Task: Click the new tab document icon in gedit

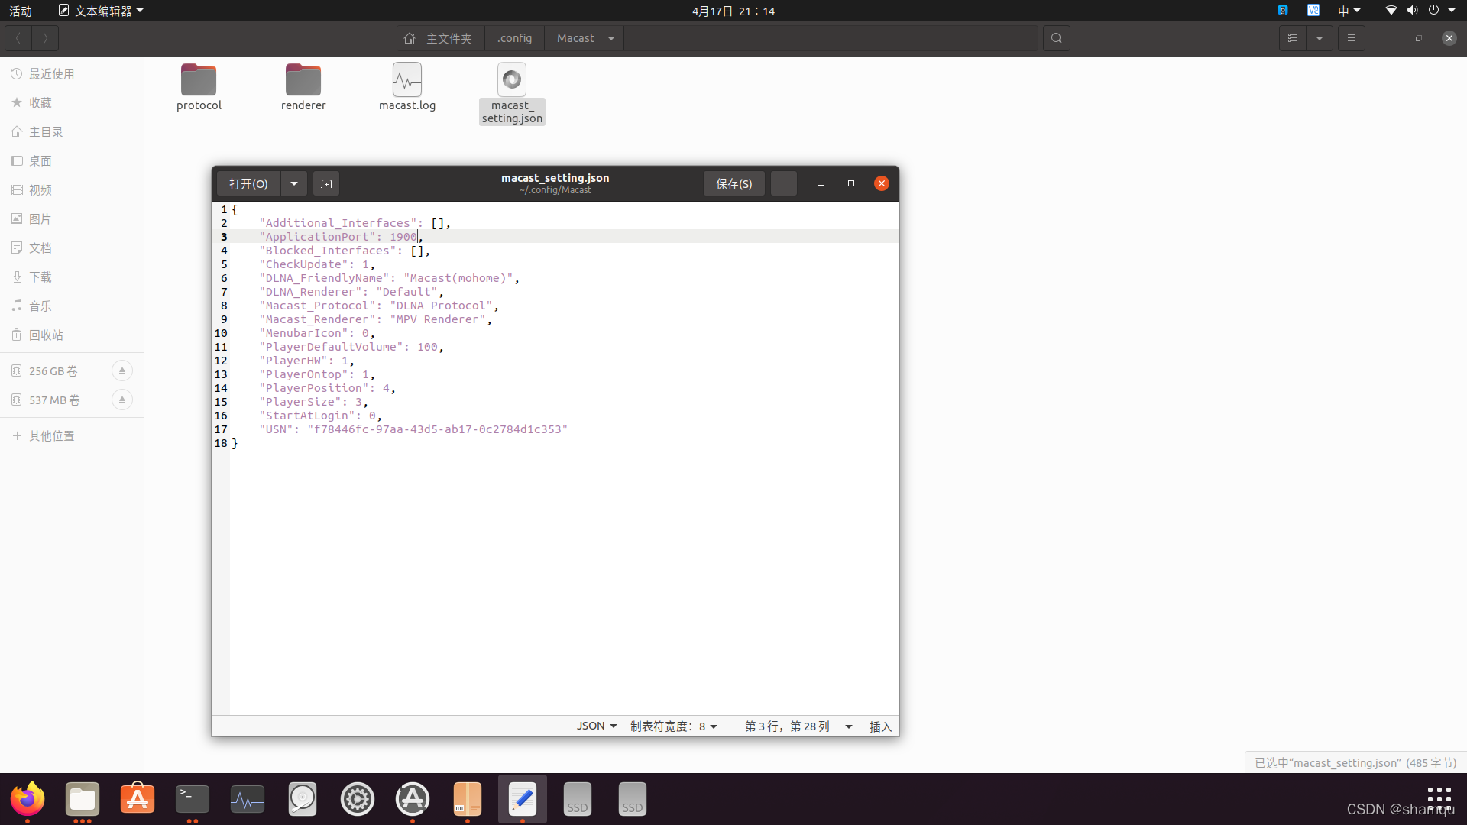Action: tap(326, 183)
